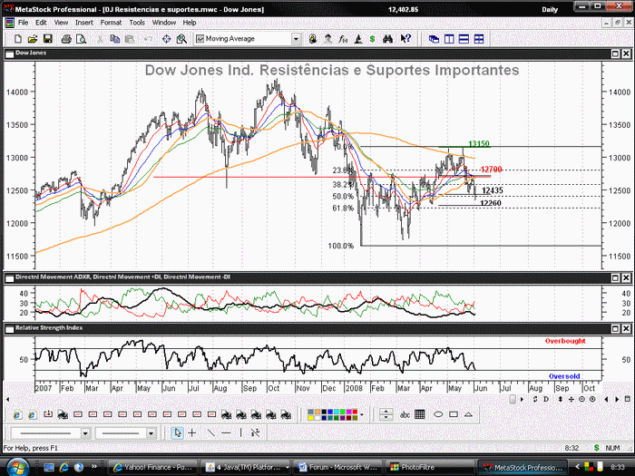Click the green dollar sign toolbar icon
This screenshot has width=635, height=476.
372,39
